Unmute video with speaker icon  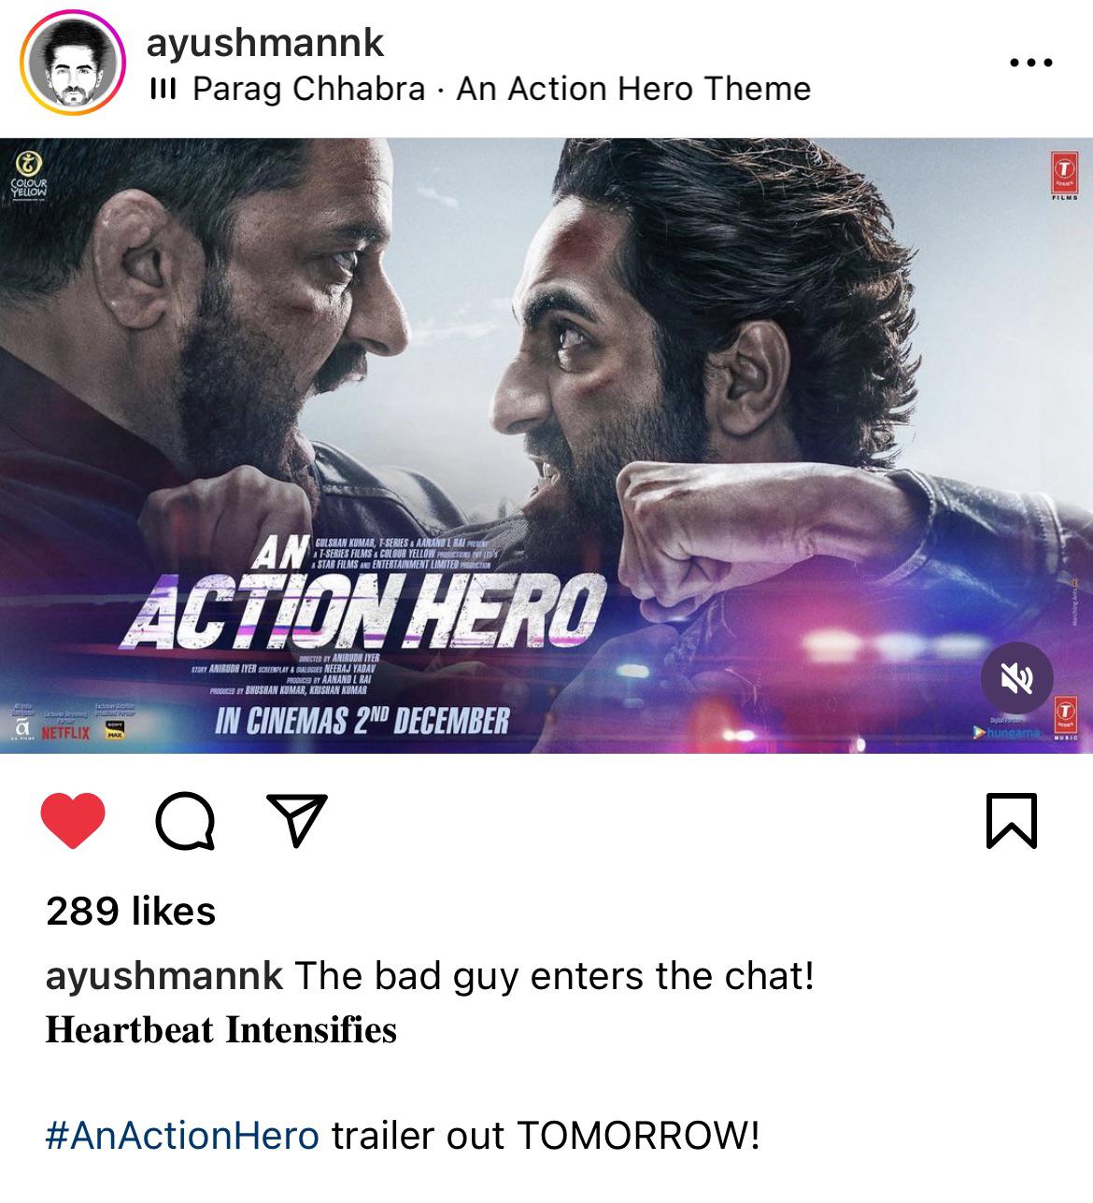(x=1017, y=679)
